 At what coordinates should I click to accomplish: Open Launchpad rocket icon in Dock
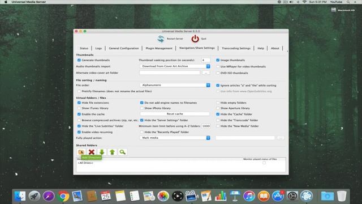pyautogui.click(x=35, y=196)
